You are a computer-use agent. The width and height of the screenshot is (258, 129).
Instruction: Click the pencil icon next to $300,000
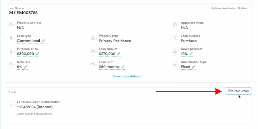pos(37,54)
